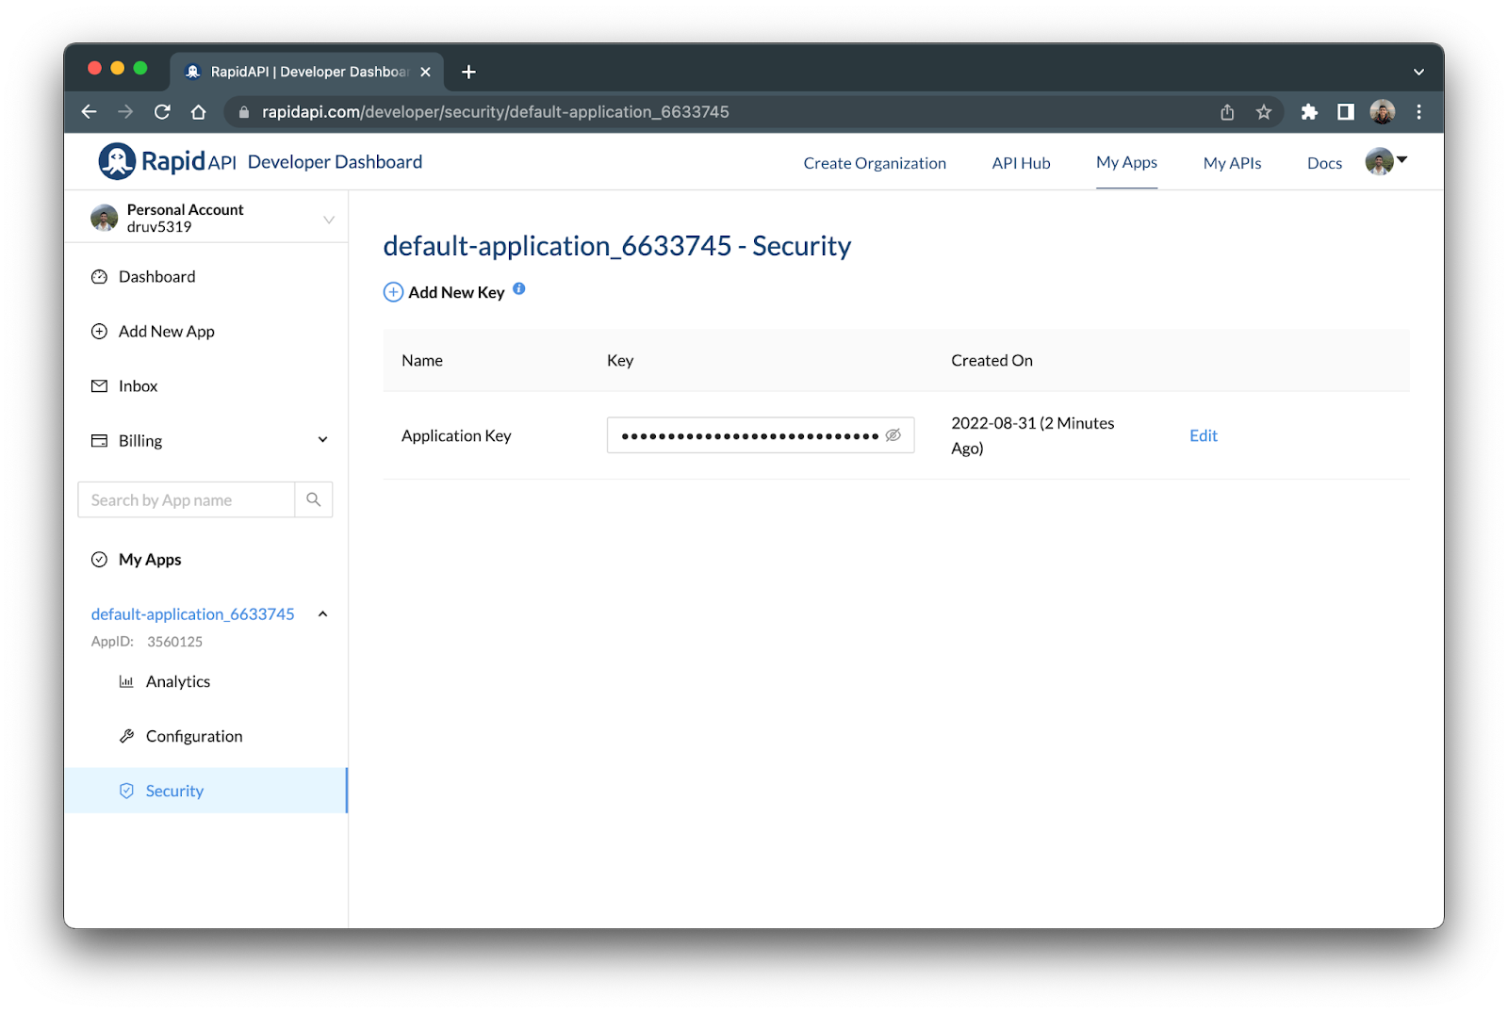
Task: Go to API Hub
Action: 1021,163
